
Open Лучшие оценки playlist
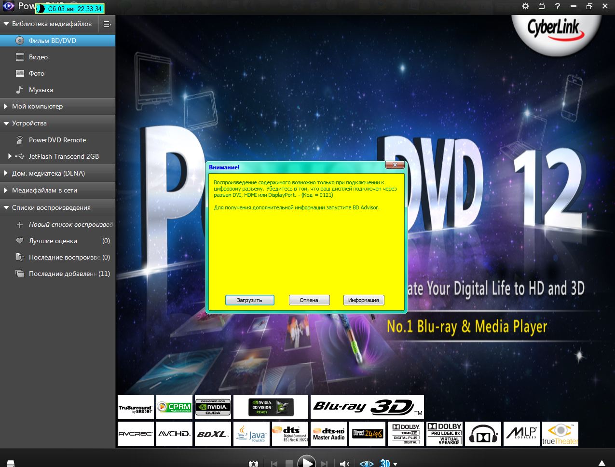coord(53,241)
